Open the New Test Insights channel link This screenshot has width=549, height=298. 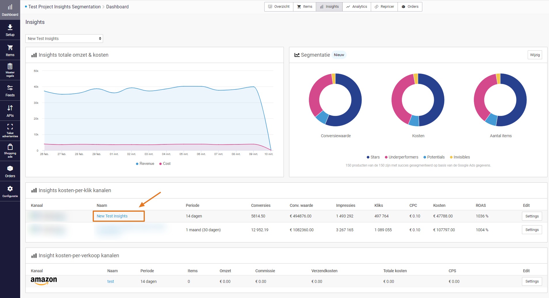(x=112, y=216)
